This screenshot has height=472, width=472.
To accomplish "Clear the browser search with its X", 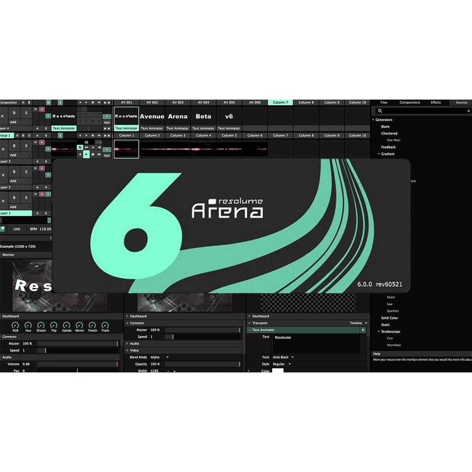I will (x=468, y=111).
